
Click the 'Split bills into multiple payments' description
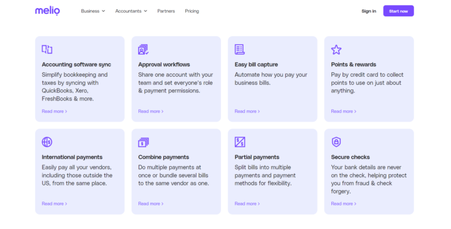pos(265,175)
